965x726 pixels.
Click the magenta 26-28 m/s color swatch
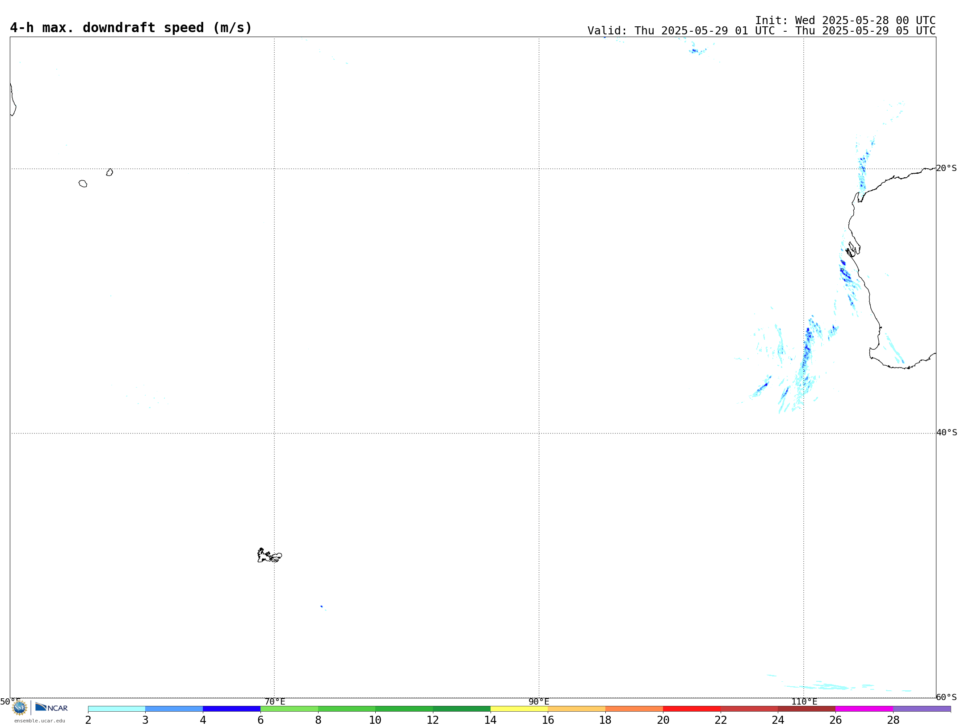(864, 709)
